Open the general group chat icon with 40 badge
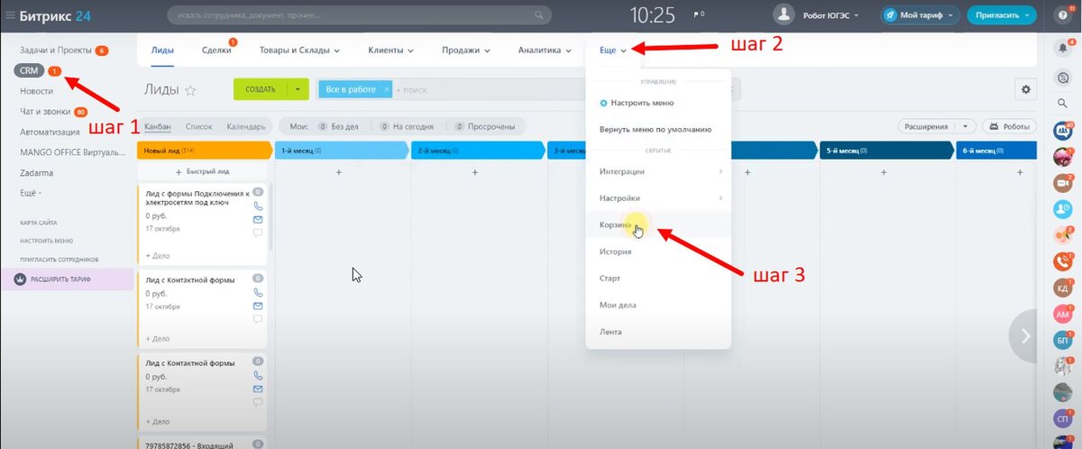 (1061, 130)
